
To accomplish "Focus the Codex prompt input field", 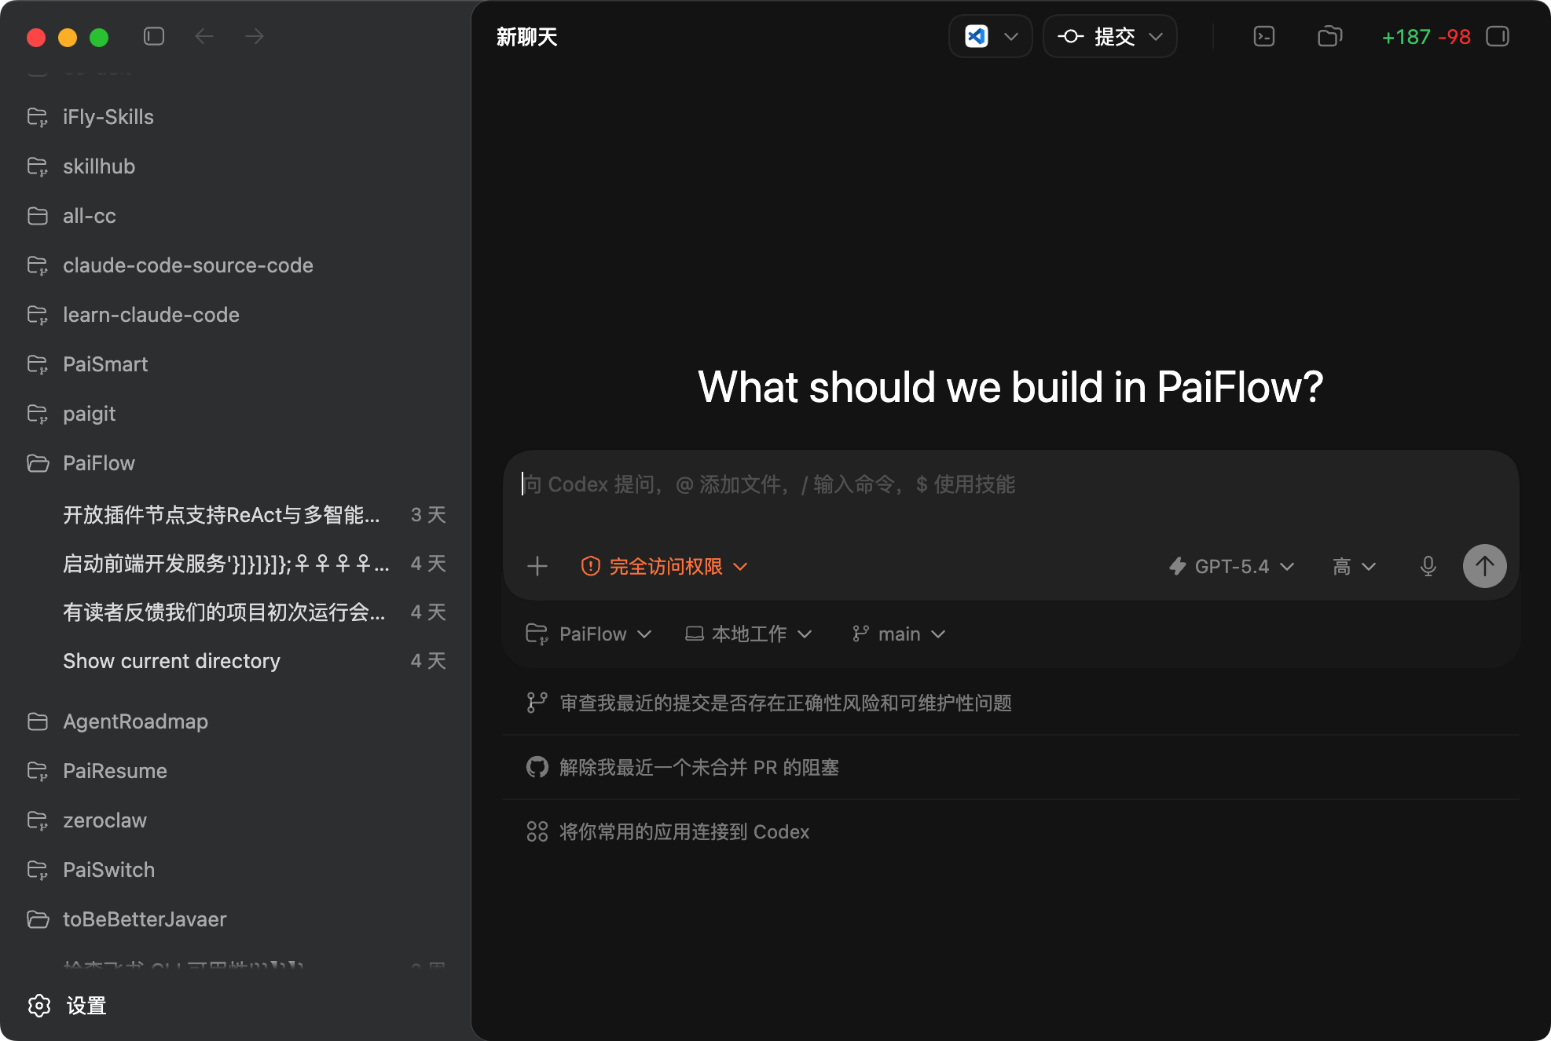I will pos(1010,484).
